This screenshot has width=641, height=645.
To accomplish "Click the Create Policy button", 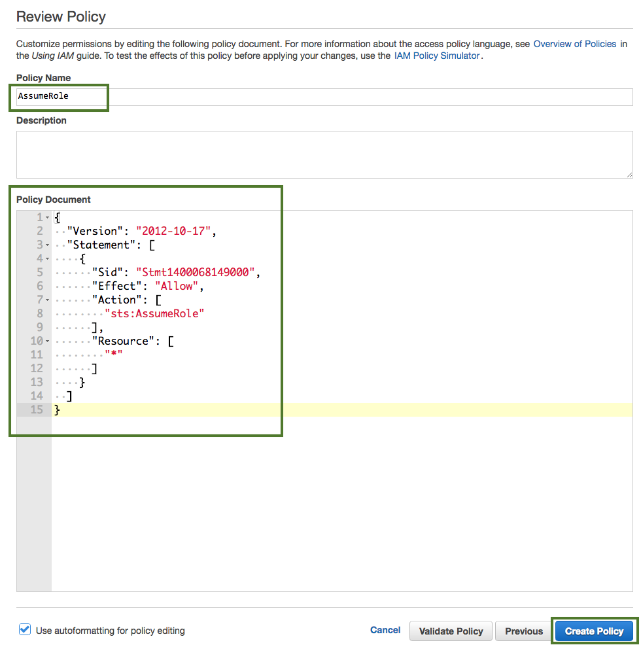I will (x=594, y=631).
